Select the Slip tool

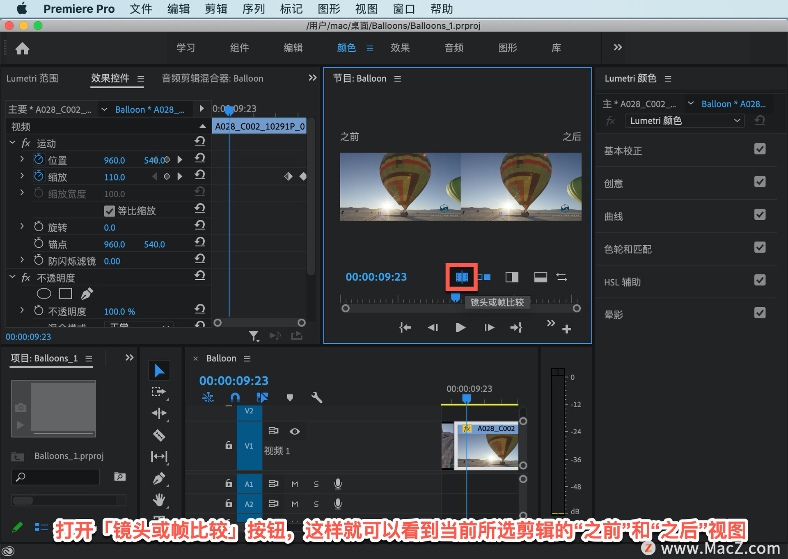(159, 456)
